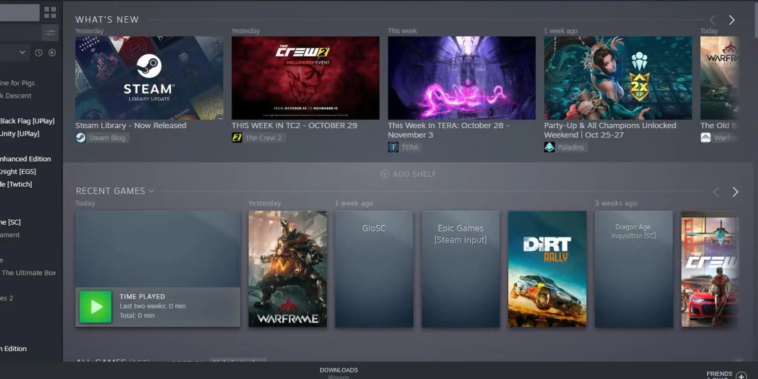Click the Paladins crystal icon
The height and width of the screenshot is (379, 758).
coord(549,147)
